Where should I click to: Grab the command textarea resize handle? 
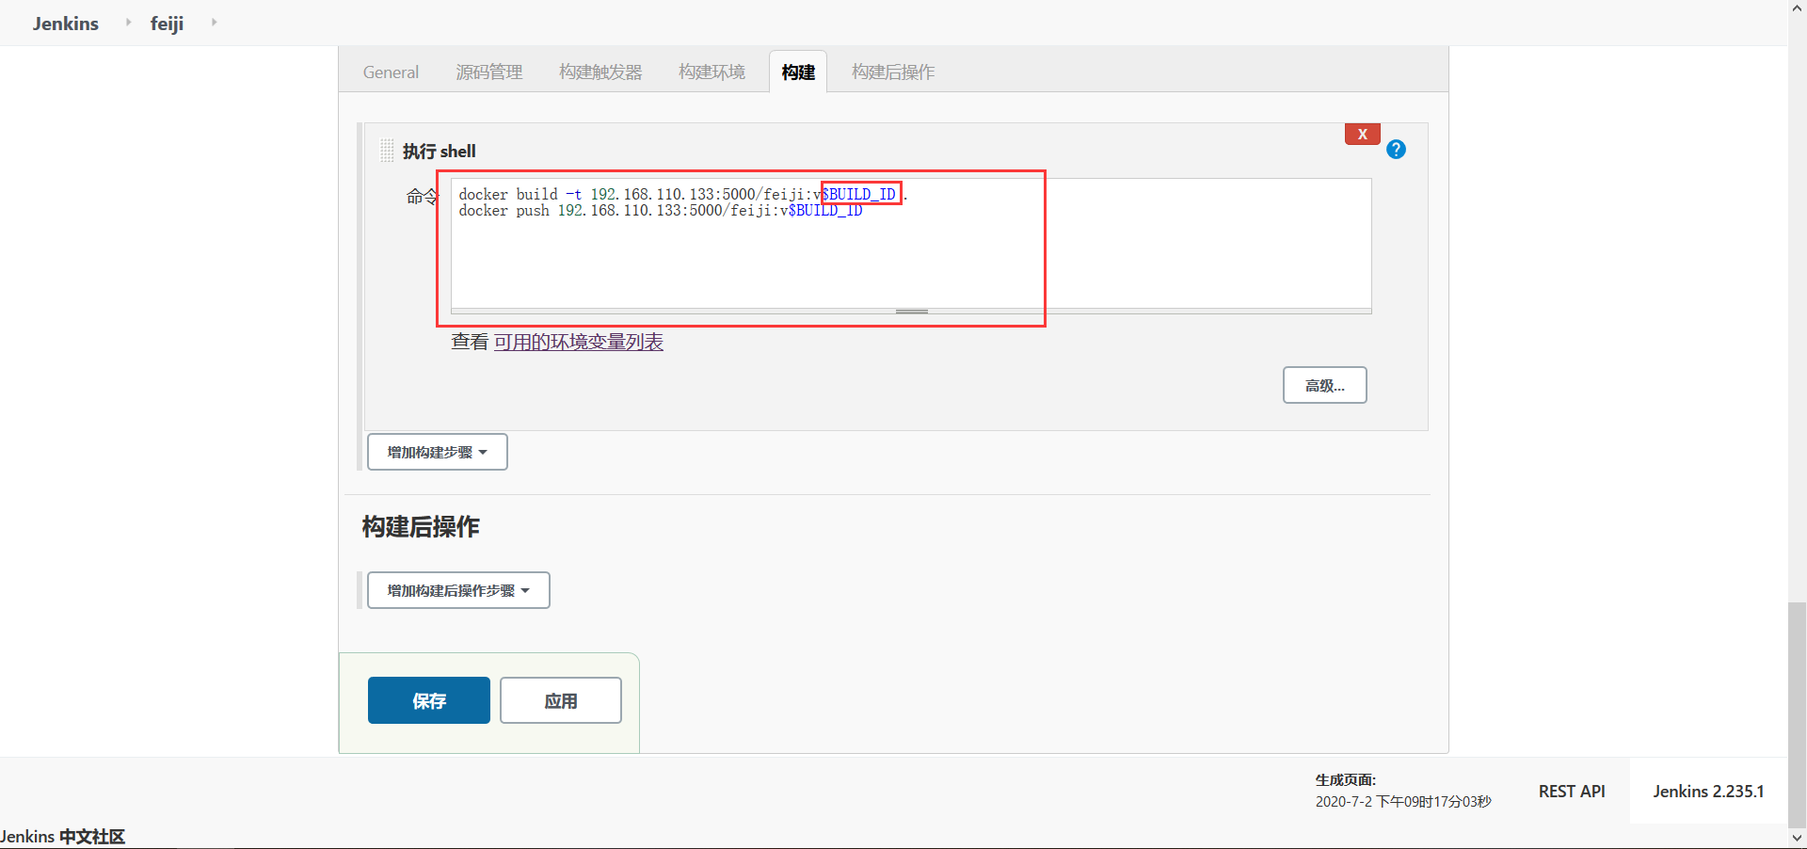[x=911, y=311]
